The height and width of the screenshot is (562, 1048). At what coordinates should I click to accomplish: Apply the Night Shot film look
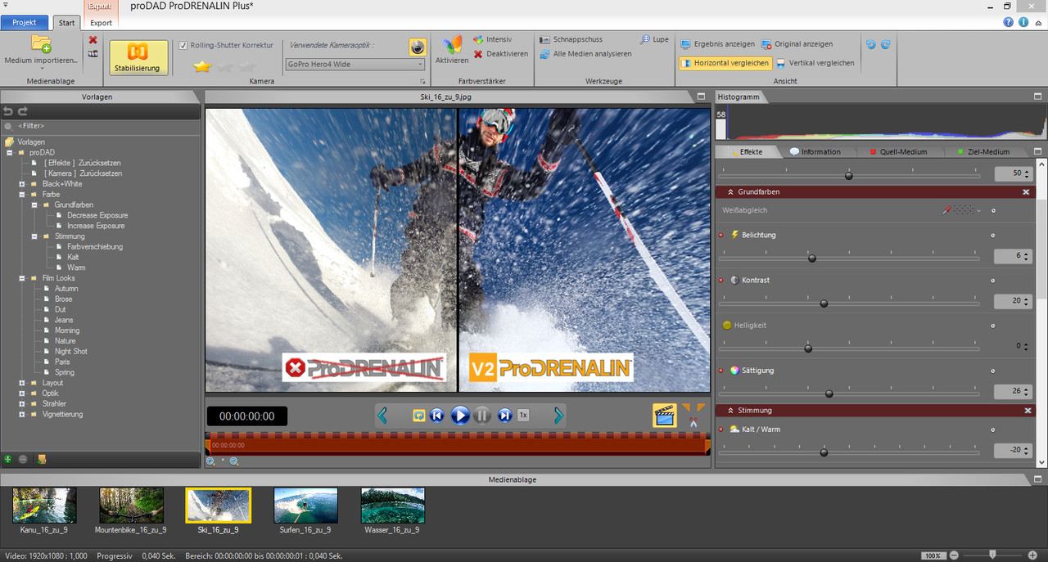pos(70,351)
